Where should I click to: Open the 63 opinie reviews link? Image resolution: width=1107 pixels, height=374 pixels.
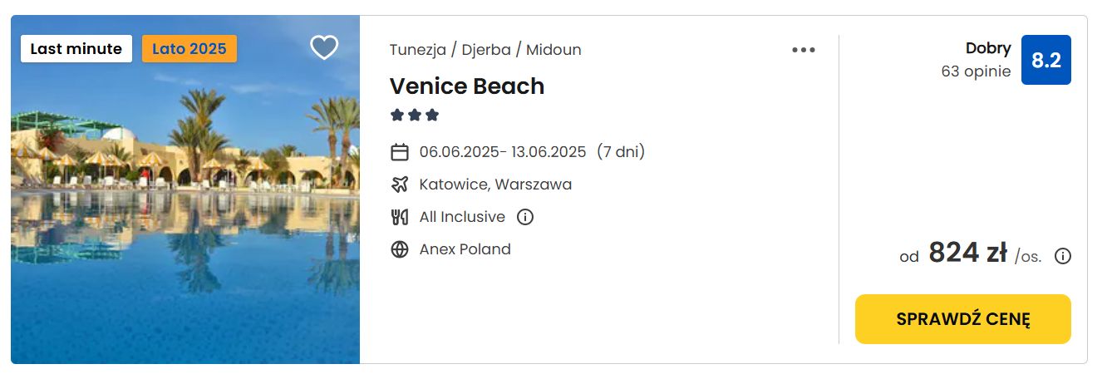(976, 71)
